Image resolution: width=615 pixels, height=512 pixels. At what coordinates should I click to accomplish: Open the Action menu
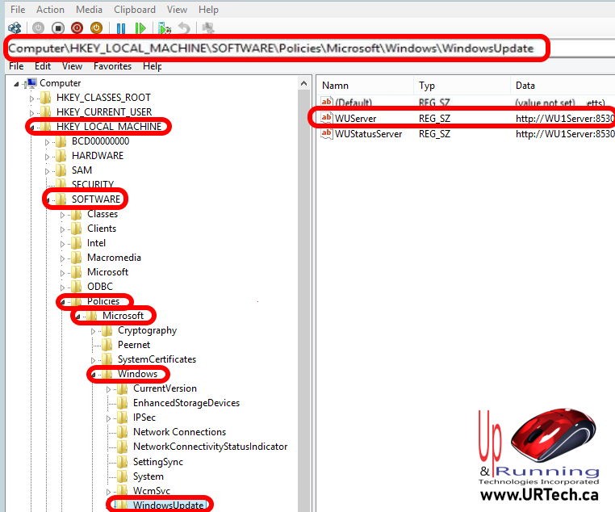[50, 10]
